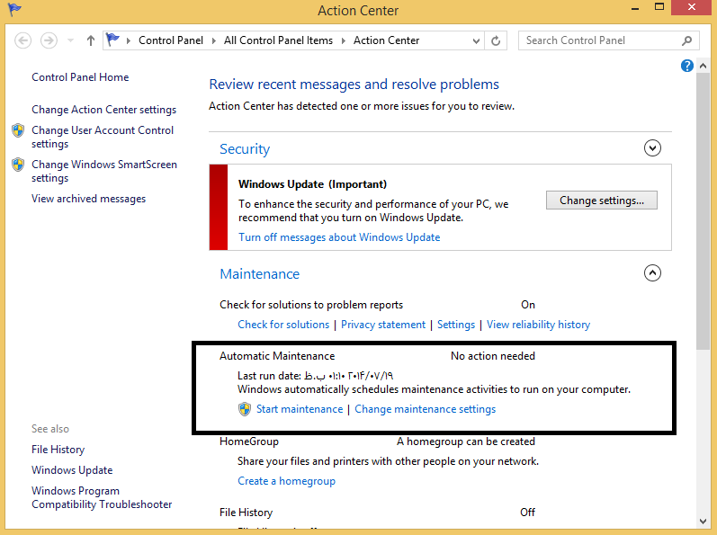Click the title bar flag icon
Screen dimensions: 717x535
(14, 9)
